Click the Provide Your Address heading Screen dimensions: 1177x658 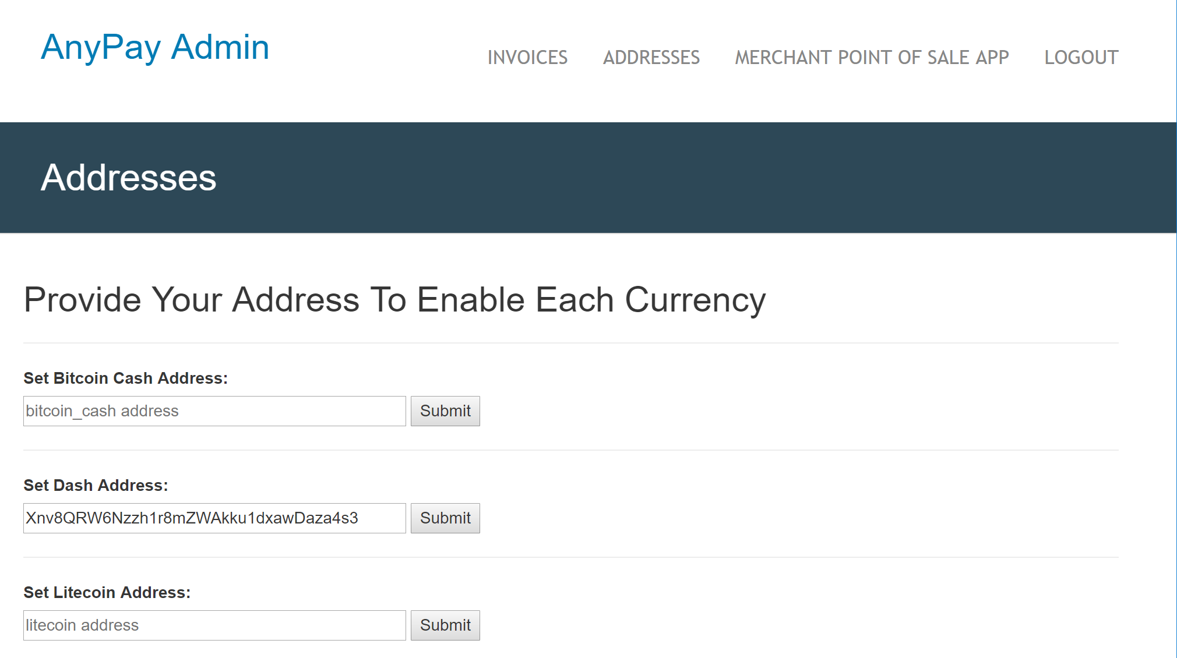(x=394, y=300)
